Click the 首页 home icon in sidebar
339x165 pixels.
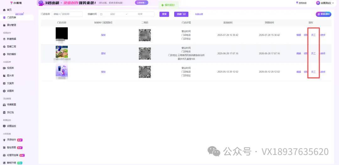[x=4, y=10]
